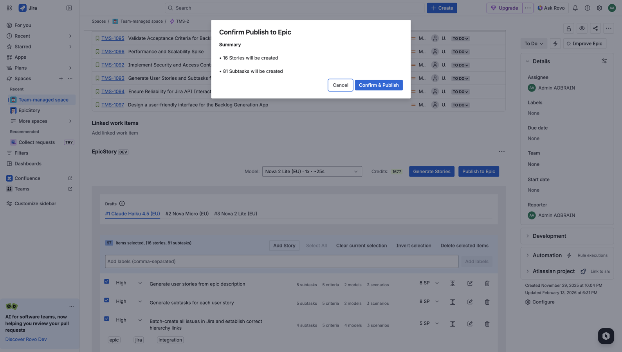622x352 pixels.
Task: Click the Upgrade button
Action: 504,8
